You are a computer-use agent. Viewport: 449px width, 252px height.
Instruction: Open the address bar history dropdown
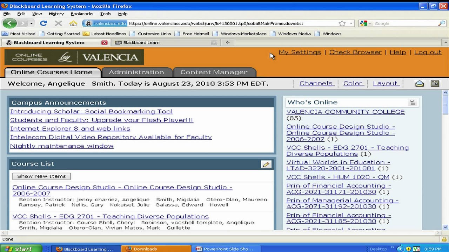coord(351,23)
